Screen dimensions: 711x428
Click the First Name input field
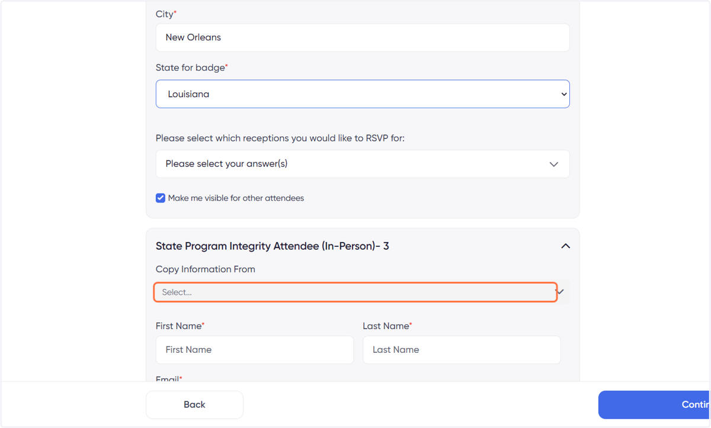pyautogui.click(x=255, y=350)
